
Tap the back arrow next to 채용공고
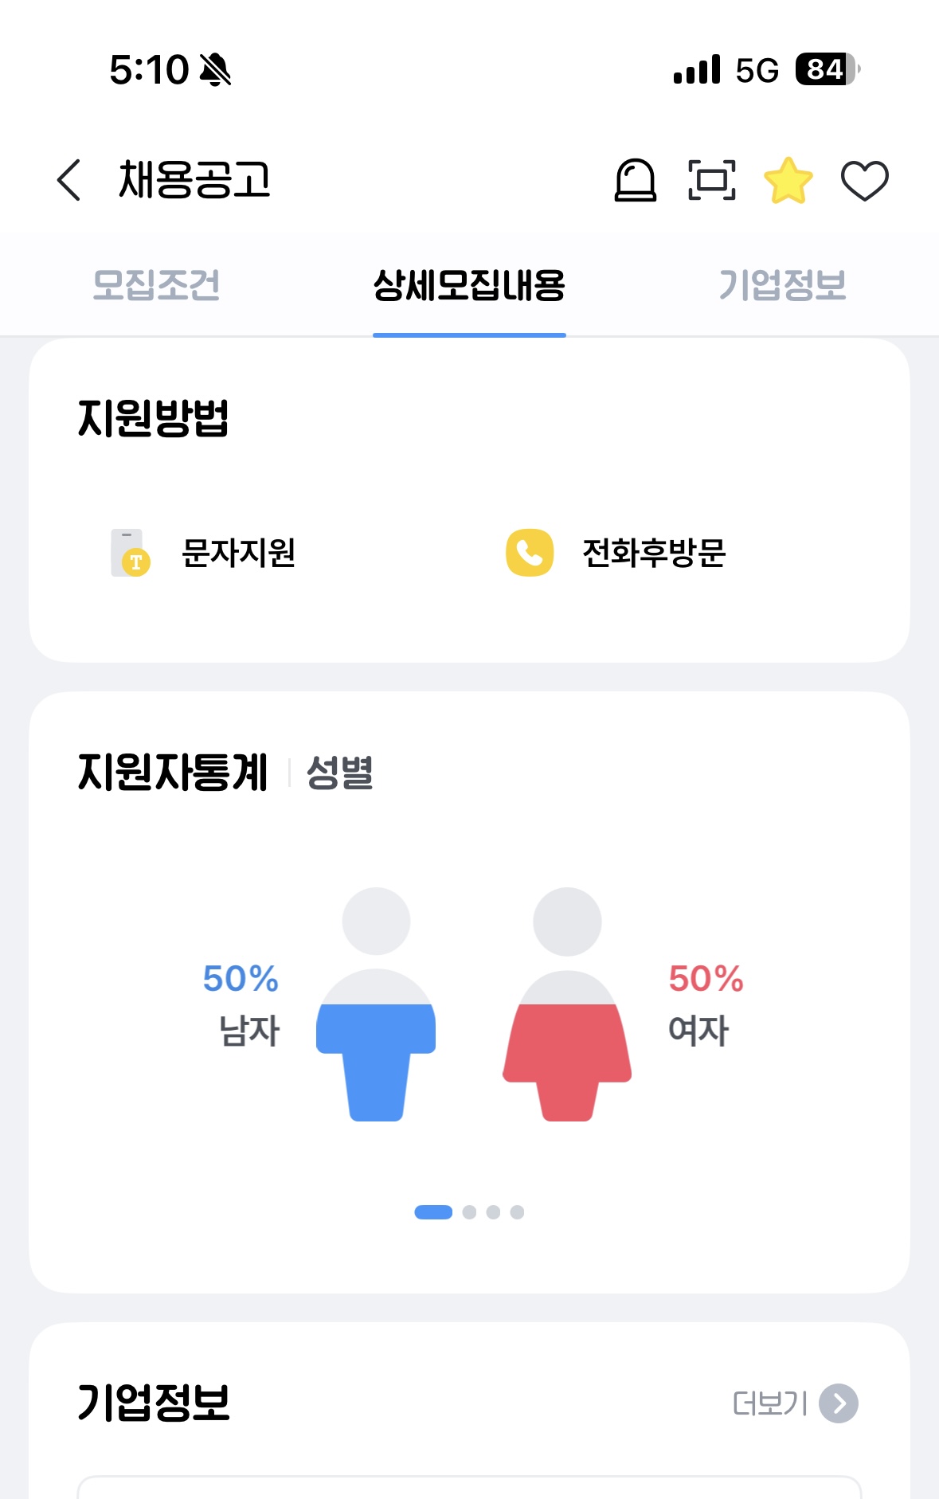pos(69,180)
